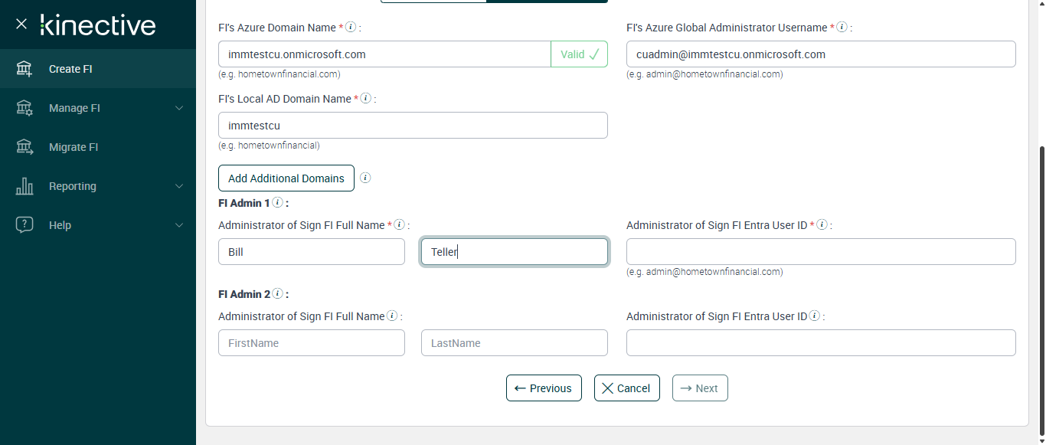
Task: Click the Create FI bank icon
Action: coord(25,69)
